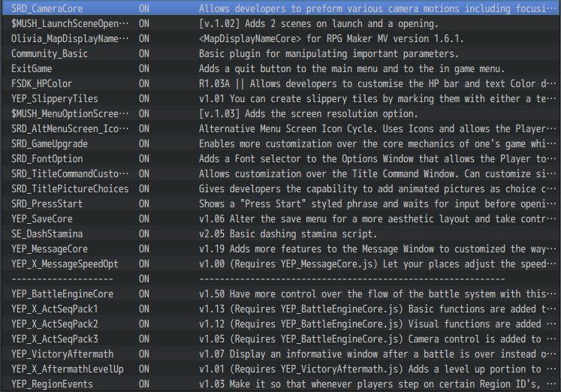561x392 pixels.
Task: Click the SRD_PressStart plugin name
Action: pyautogui.click(x=47, y=204)
